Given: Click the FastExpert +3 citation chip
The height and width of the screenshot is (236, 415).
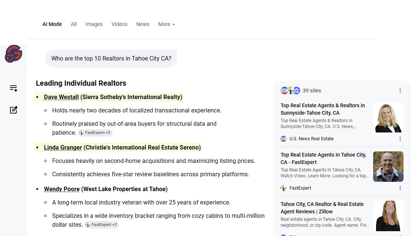Looking at the screenshot, I should [x=95, y=132].
